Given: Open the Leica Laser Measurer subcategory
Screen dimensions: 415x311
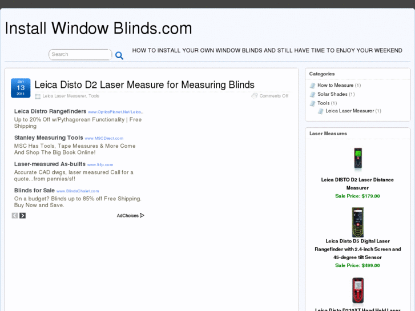Looking at the screenshot, I should click(x=349, y=111).
